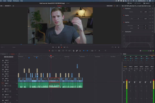This screenshot has width=155, height=103.
Task: Open the Metadata panel button
Action: point(138,3)
